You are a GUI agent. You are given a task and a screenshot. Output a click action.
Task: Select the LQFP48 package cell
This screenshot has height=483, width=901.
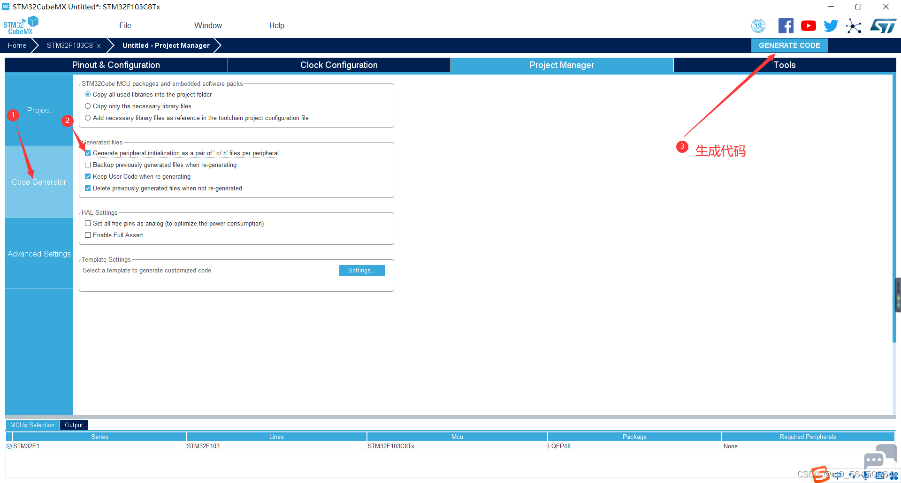(634, 446)
